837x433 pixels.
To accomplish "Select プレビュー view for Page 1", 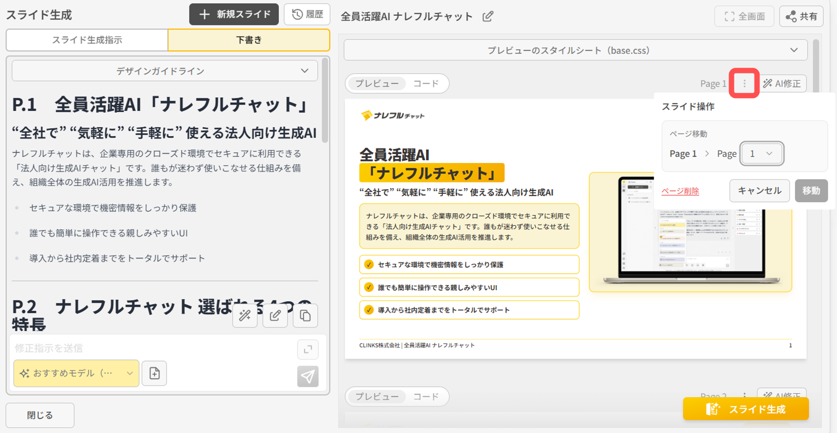I will point(377,83).
